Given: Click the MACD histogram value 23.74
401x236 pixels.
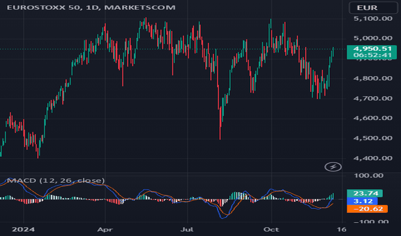Looking at the screenshot, I should click(365, 193).
